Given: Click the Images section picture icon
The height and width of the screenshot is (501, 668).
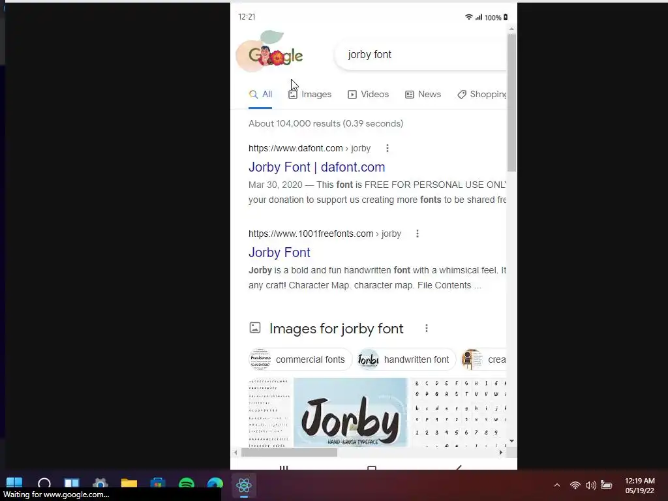Looking at the screenshot, I should point(255,327).
